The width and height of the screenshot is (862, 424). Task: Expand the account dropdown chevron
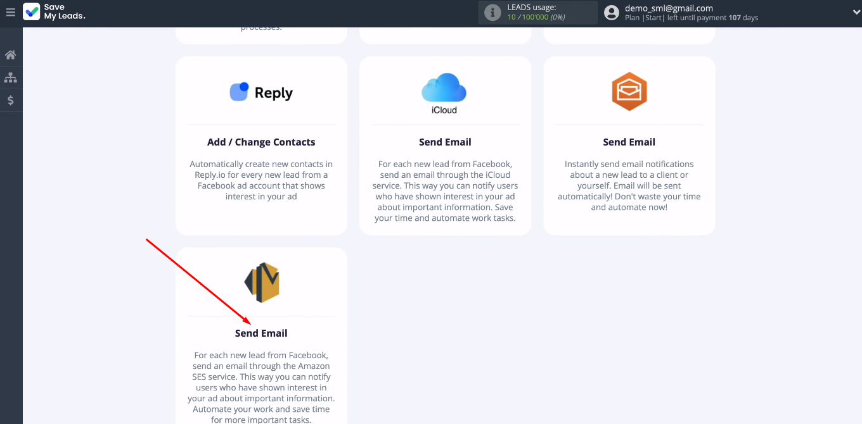[x=856, y=12]
